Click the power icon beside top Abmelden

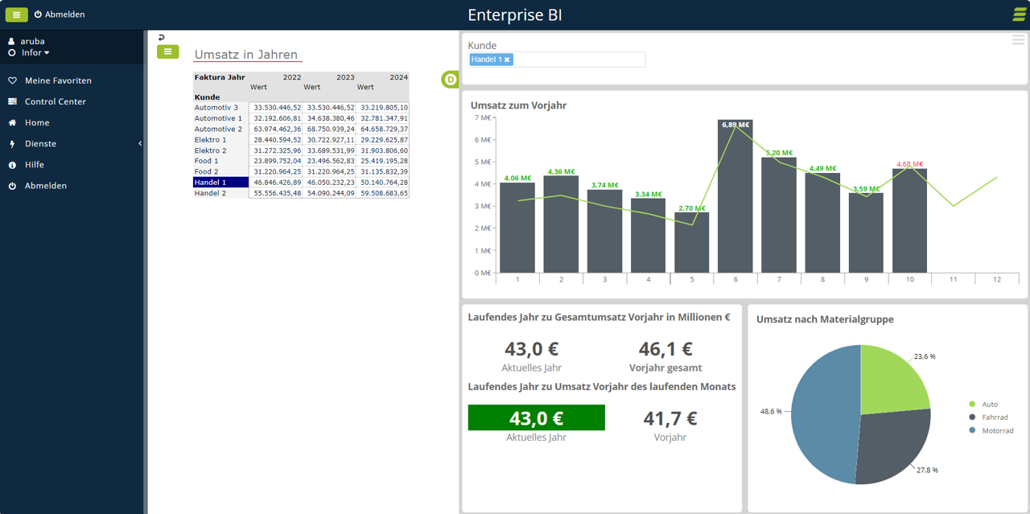click(38, 14)
